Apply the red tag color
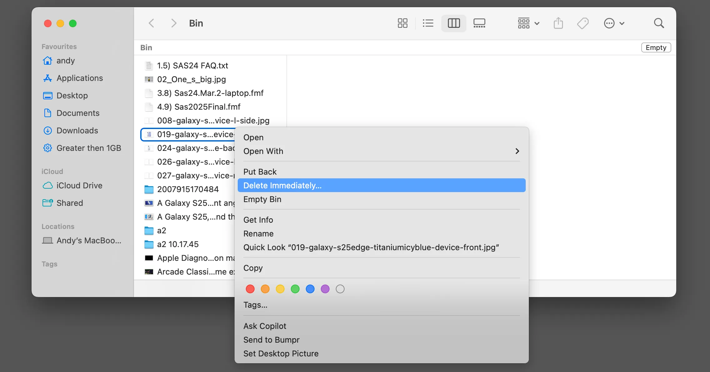Screen dimensions: 710x372 250,289
